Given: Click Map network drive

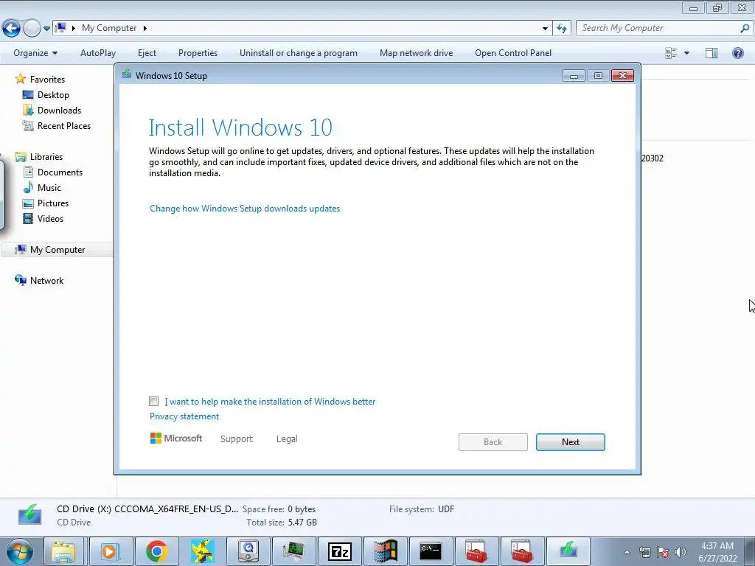Looking at the screenshot, I should (416, 53).
